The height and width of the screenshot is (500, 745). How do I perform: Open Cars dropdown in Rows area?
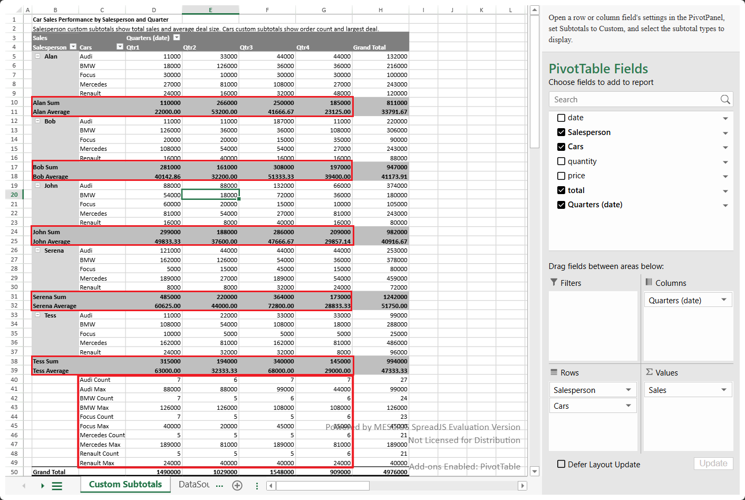[628, 406]
